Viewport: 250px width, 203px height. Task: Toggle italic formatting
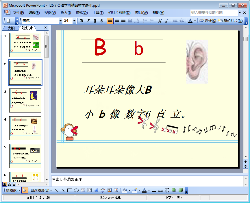pyautogui.click(x=88, y=21)
